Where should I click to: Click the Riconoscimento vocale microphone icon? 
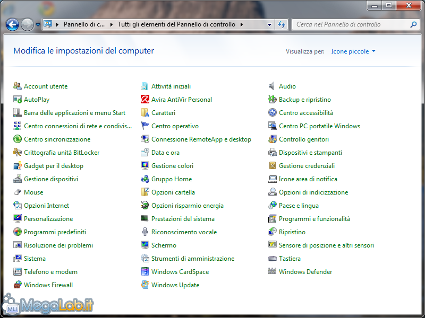coord(145,232)
